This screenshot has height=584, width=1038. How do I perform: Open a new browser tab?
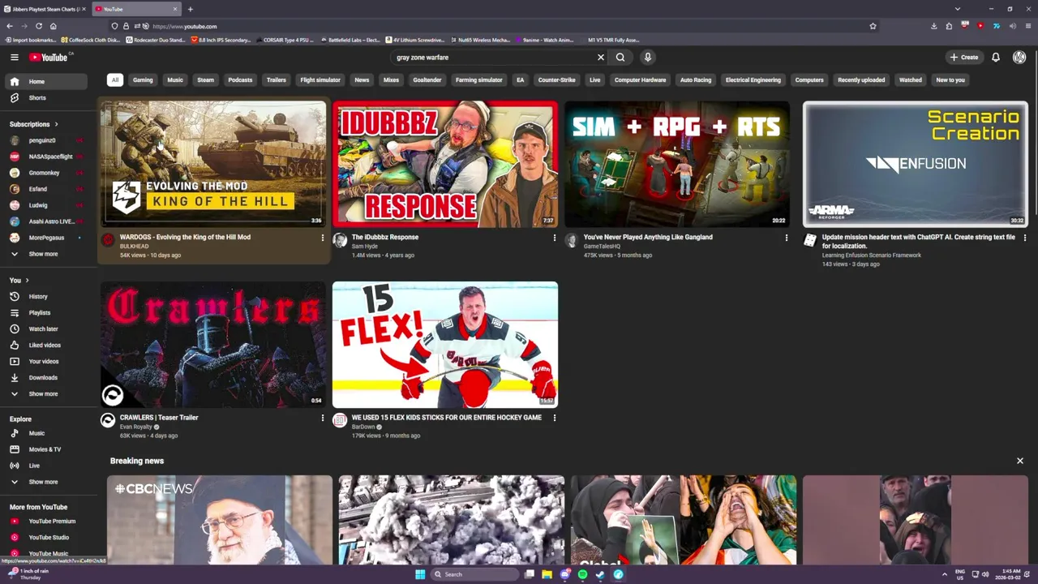(190, 9)
